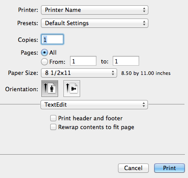Image resolution: width=188 pixels, height=178 pixels.
Task: Click the 8.50 by 11.00 inches text
Action: click(x=146, y=73)
